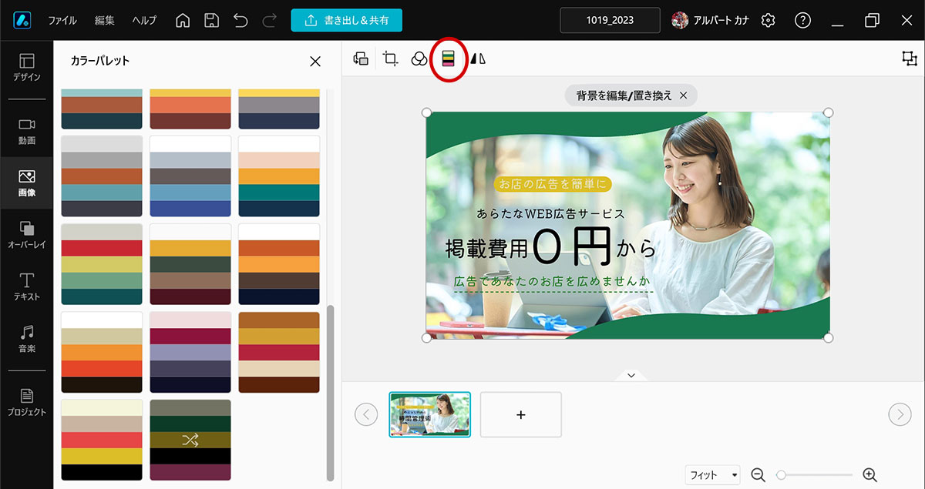925x489 pixels.
Task: Open the ファイル menu
Action: [62, 21]
